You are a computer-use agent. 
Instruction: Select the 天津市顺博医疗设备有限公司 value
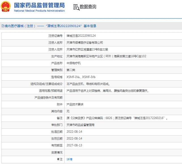[x=84, y=42]
